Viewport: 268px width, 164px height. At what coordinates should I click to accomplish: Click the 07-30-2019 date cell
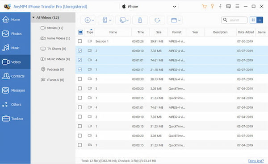tap(245, 41)
